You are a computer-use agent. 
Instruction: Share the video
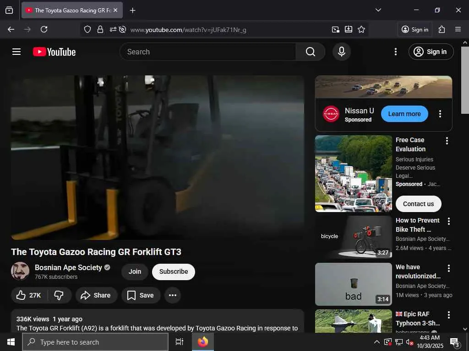tap(96, 295)
